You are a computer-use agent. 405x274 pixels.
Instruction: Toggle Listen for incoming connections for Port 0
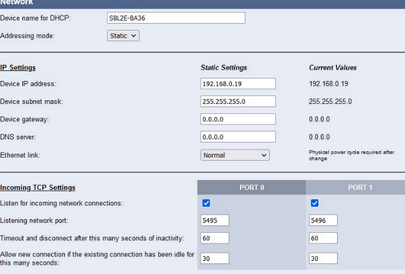[206, 203]
